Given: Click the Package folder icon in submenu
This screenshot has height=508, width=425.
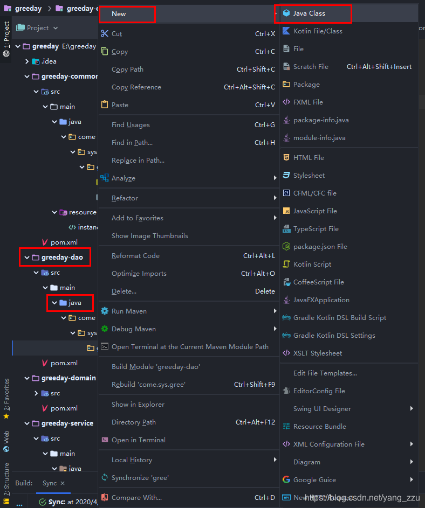Looking at the screenshot, I should (x=286, y=85).
